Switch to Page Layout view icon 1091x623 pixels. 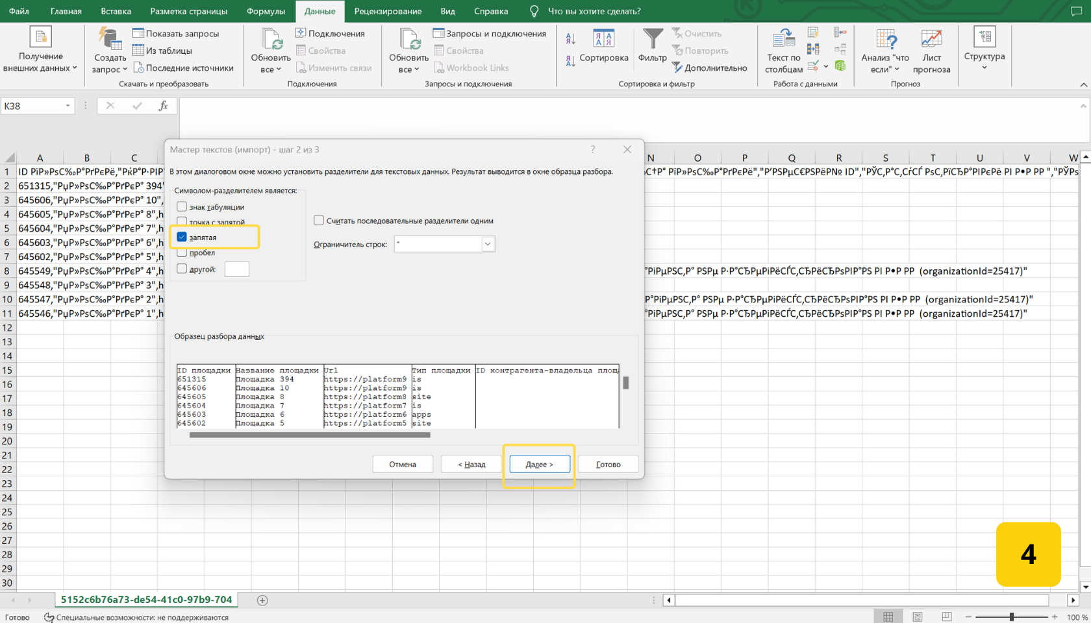click(x=917, y=617)
